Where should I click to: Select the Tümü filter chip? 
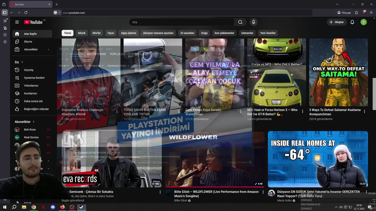coord(68,33)
